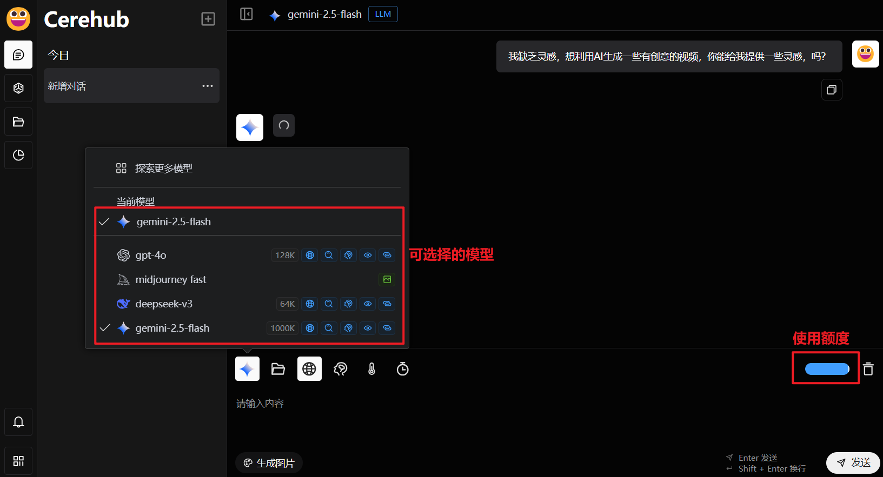Open the usage pie chart icon in sidebar
Image resolution: width=883 pixels, height=477 pixels.
coord(18,155)
